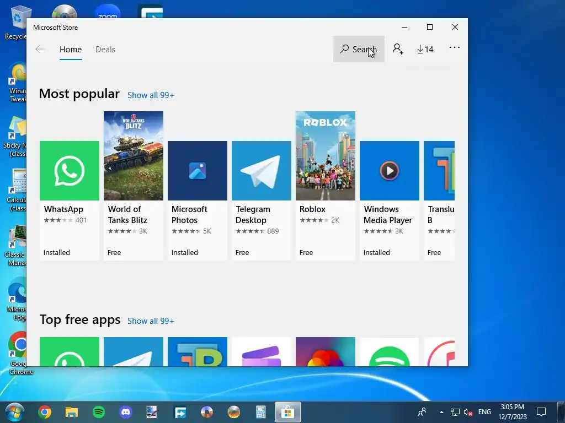565x423 pixels.
Task: Switch to the Home tab
Action: tap(71, 49)
